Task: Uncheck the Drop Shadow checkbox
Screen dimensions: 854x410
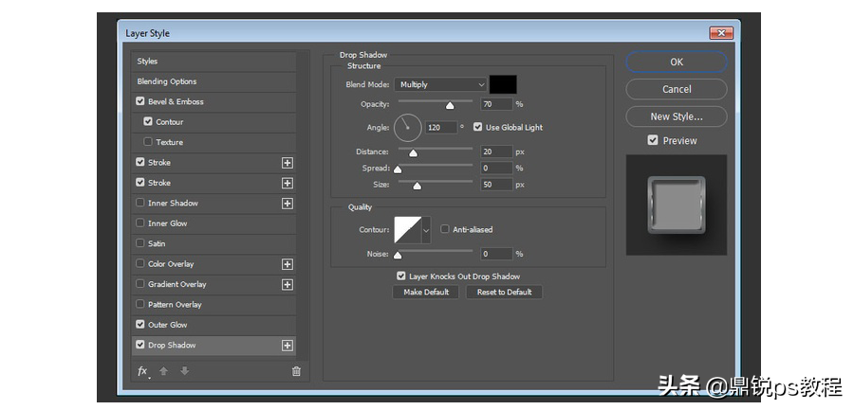Action: point(140,345)
